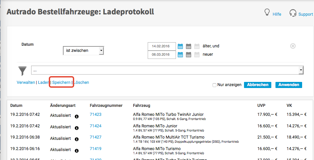This screenshot has width=314, height=160.
Task: Click in the 06.03.2016 date field
Action: pos(161,55)
